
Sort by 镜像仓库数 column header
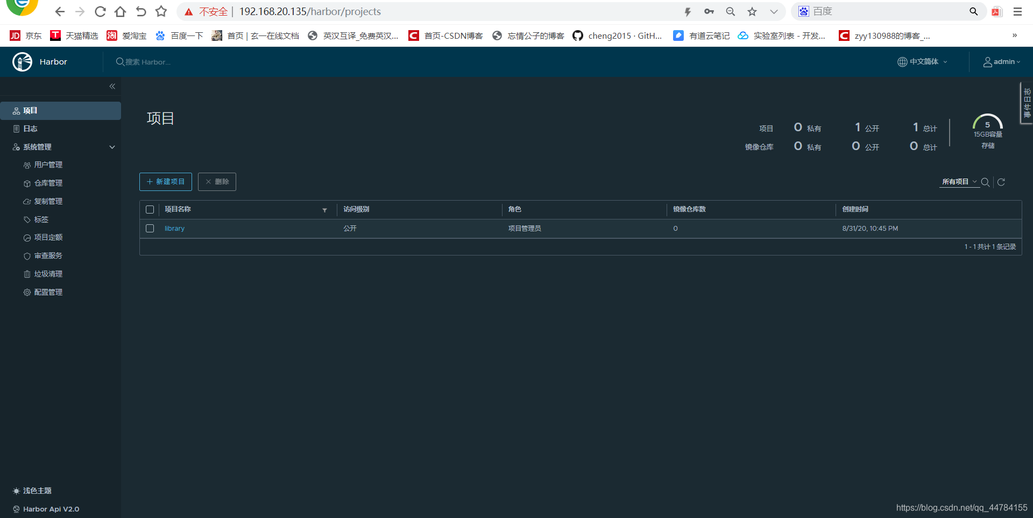tap(689, 209)
